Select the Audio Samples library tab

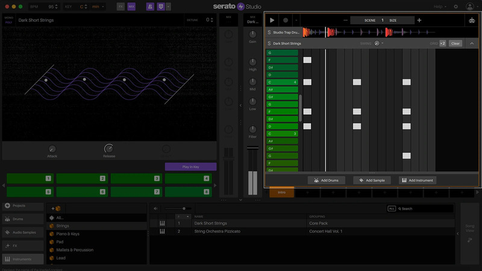coord(23,232)
